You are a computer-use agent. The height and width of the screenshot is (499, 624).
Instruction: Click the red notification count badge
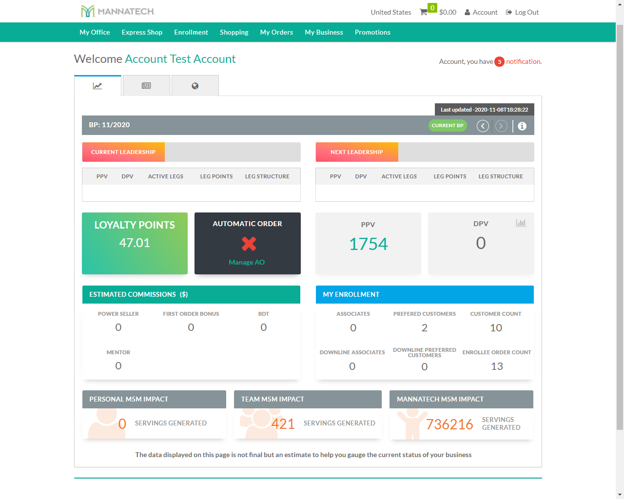(499, 61)
